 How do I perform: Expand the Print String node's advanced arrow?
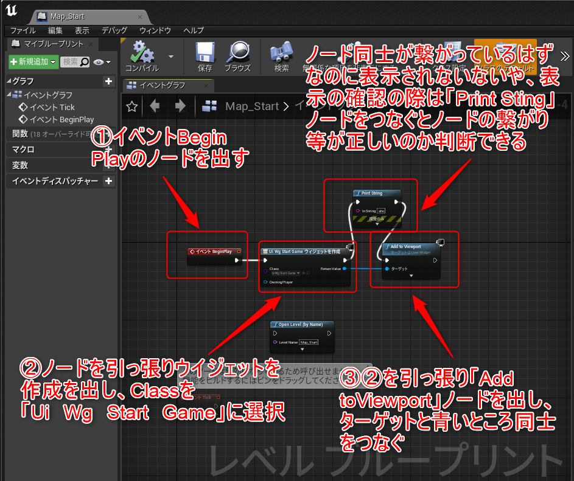tap(376, 224)
